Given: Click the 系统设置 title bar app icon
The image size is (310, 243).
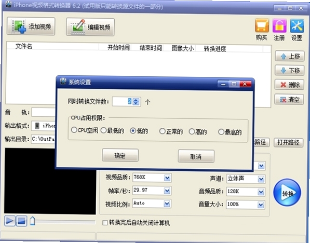Looking at the screenshot, I should (63, 81).
